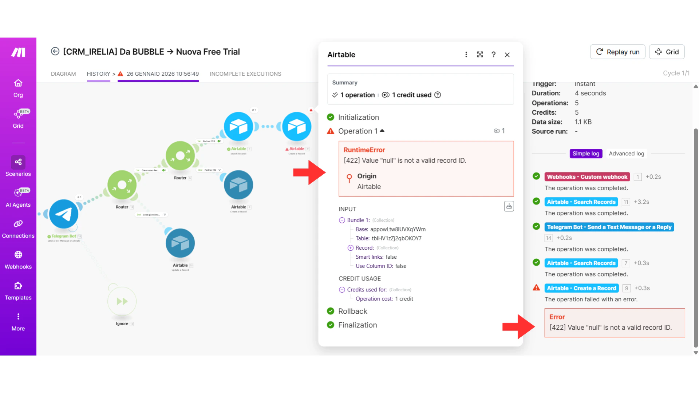
Task: Select the Telegram Bot module node
Action: [x=64, y=214]
